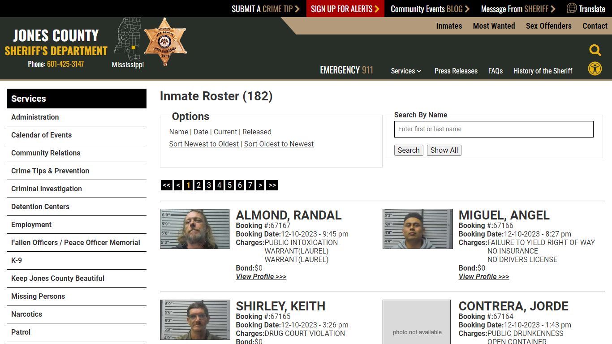Image resolution: width=612 pixels, height=344 pixels.
Task: Open the Contact page
Action: [595, 26]
